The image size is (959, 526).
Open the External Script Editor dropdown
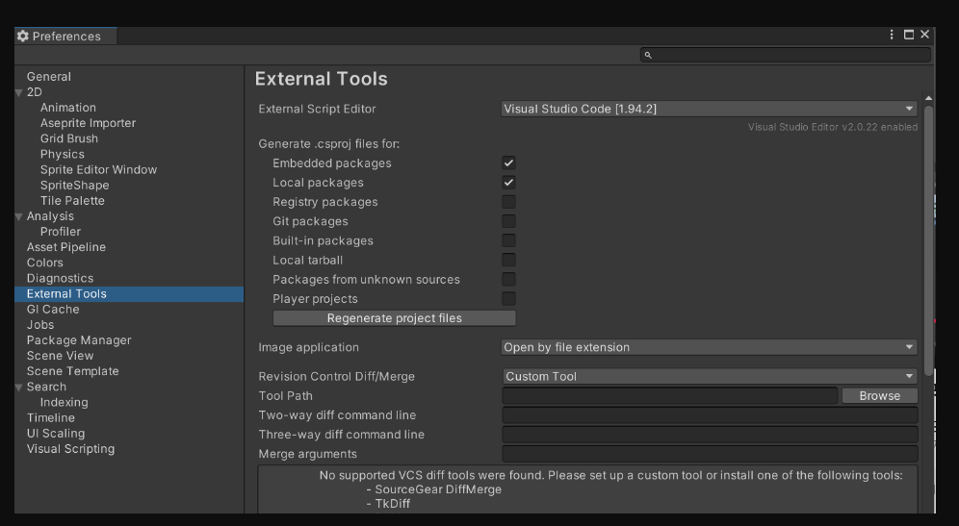pyautogui.click(x=709, y=109)
